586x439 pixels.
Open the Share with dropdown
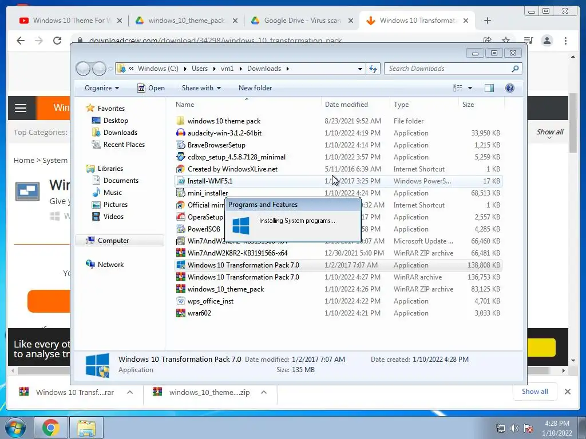tap(201, 88)
